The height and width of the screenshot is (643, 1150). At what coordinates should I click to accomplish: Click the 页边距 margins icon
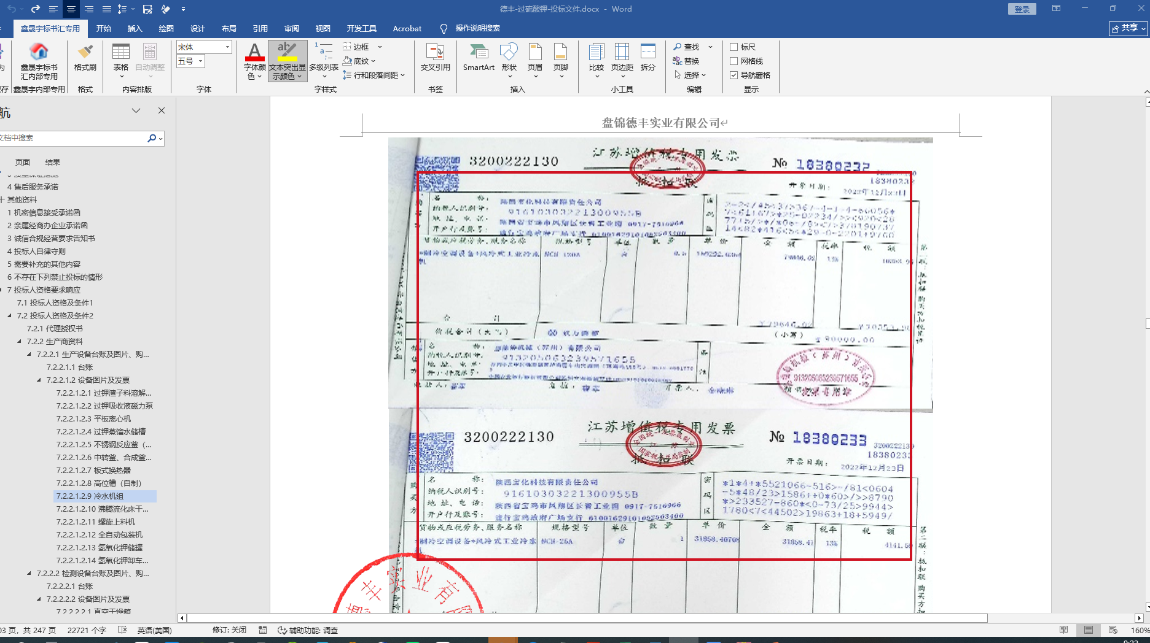tap(622, 57)
